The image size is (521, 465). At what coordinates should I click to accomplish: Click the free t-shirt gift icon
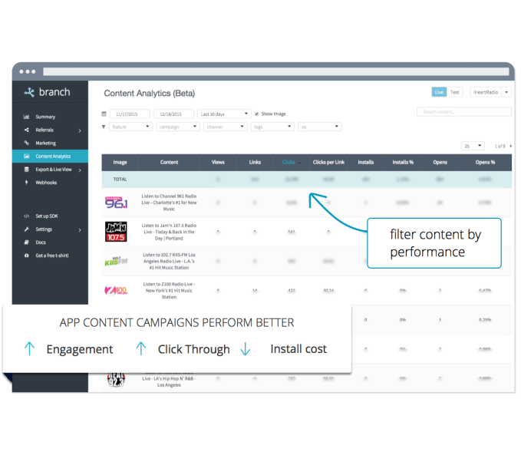(x=26, y=256)
